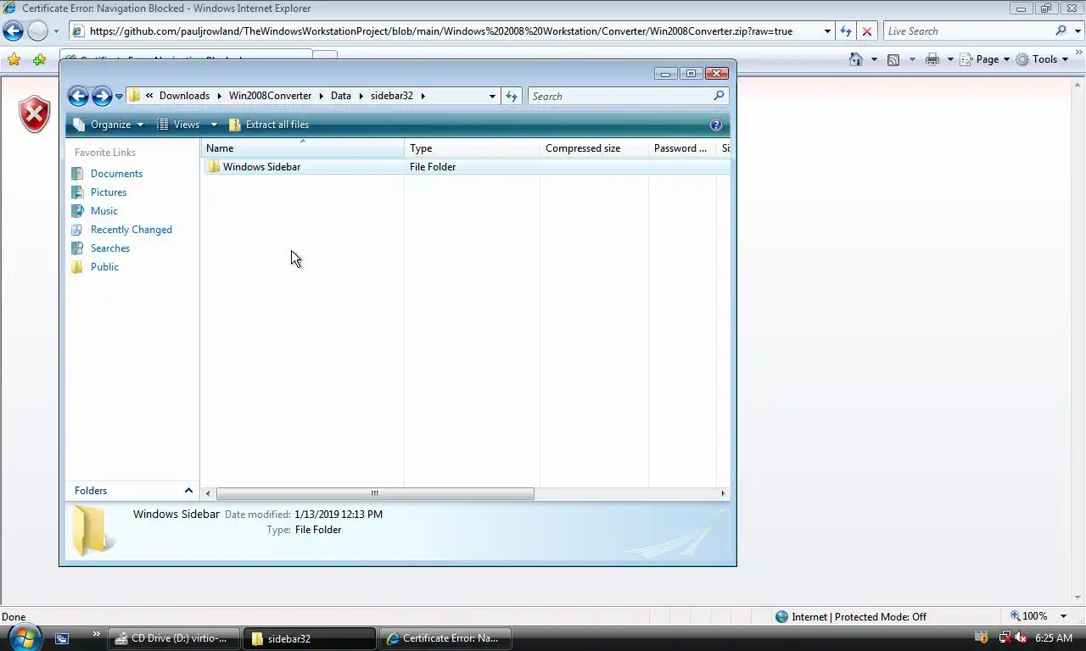This screenshot has height=651, width=1086.
Task: Open Recently Changed in Favorite Links
Action: coord(131,230)
